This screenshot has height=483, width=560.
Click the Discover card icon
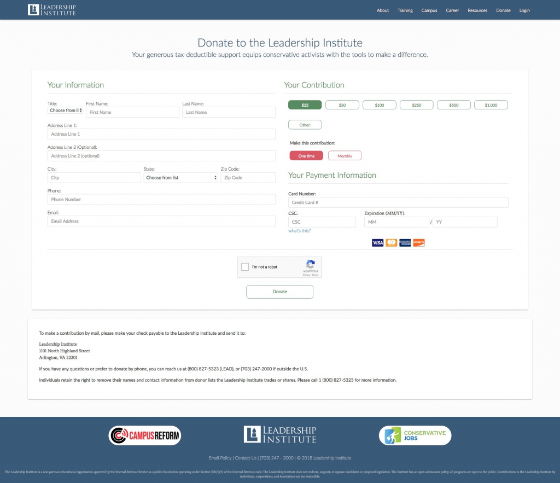coord(419,243)
